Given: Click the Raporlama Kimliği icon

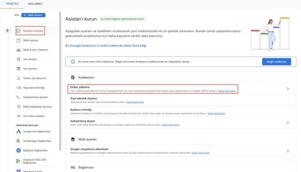Looking at the screenshot, I should tap(19, 87).
